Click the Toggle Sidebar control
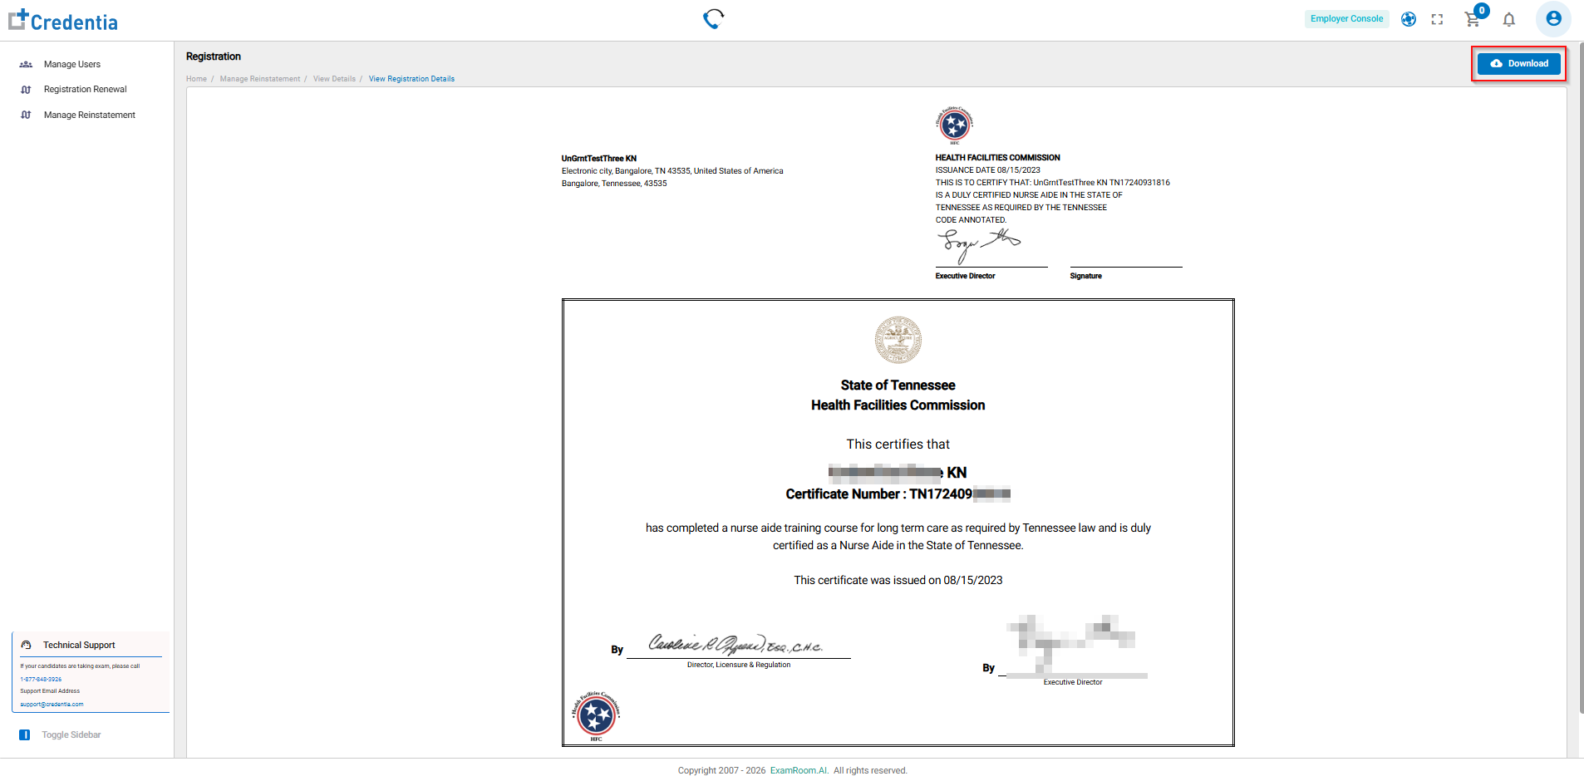 click(x=60, y=734)
